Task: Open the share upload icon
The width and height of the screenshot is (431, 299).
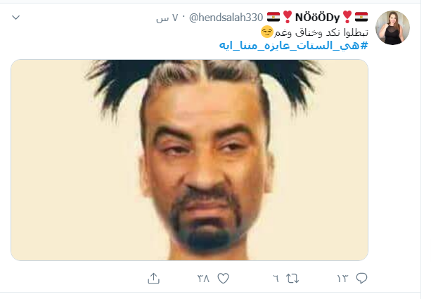Action: 153,278
